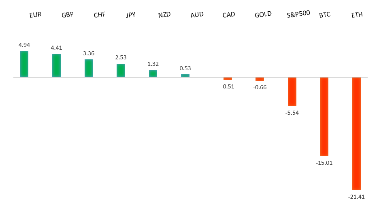Select the -15.01 data label
This screenshot has height=212, width=379.
324,163
